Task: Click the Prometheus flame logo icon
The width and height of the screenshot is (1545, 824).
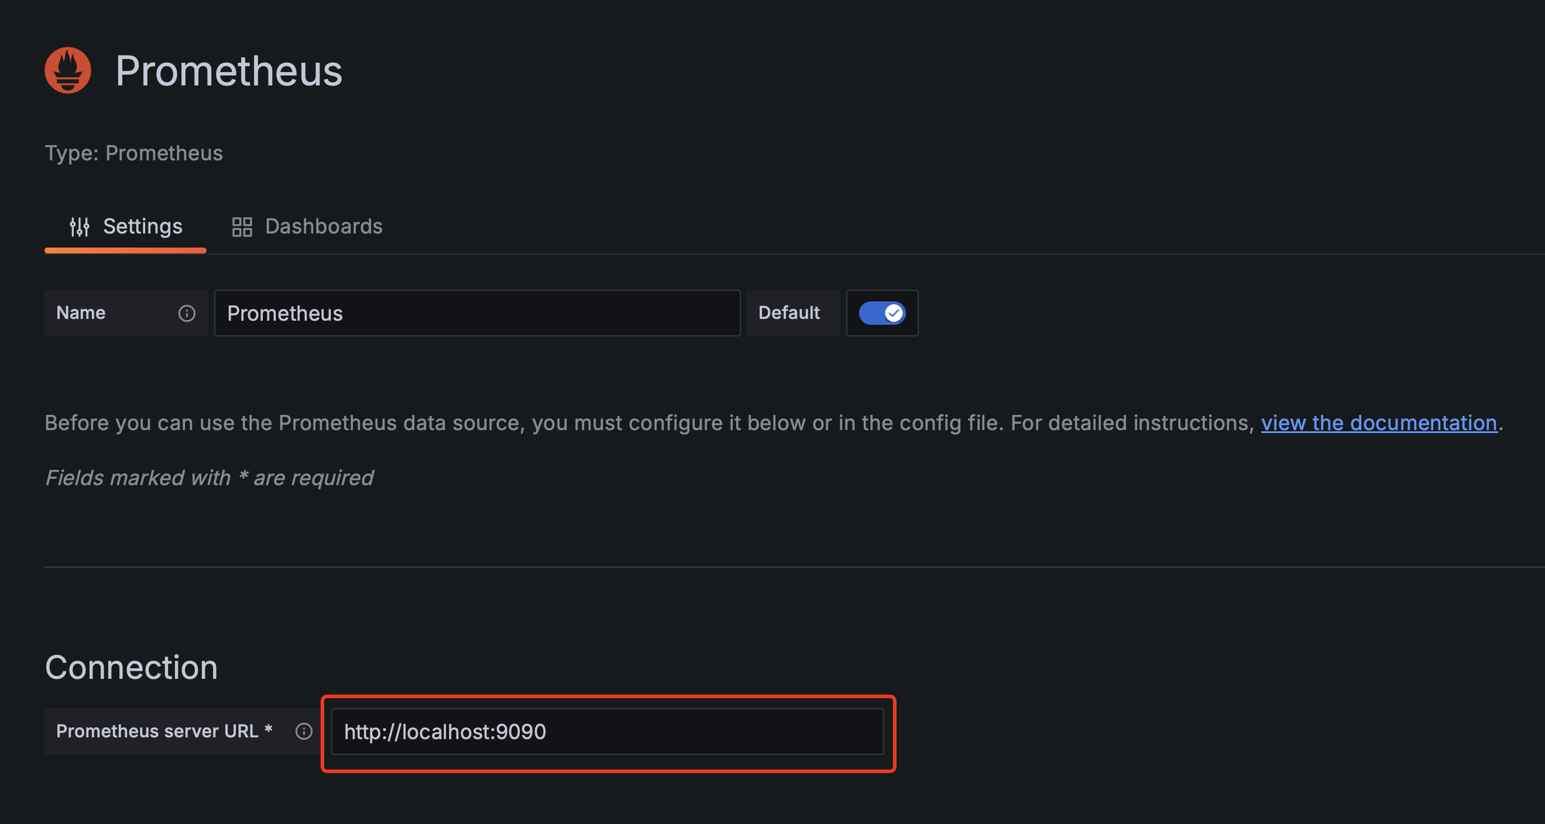Action: click(x=68, y=70)
